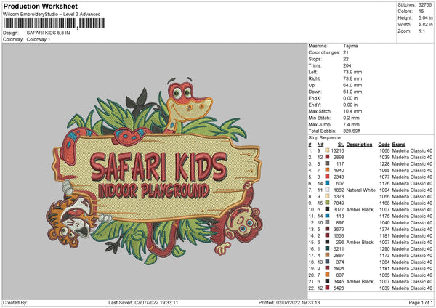Image resolution: width=436 pixels, height=308 pixels.
Task: Click the Description column header
Action: pyautogui.click(x=359, y=145)
